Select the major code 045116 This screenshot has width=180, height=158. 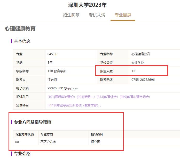53,54
